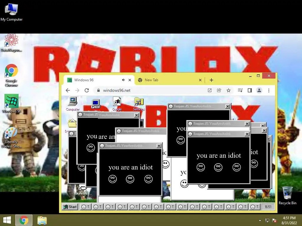
Task: Open Chrome media controls icon
Action: (x=240, y=90)
